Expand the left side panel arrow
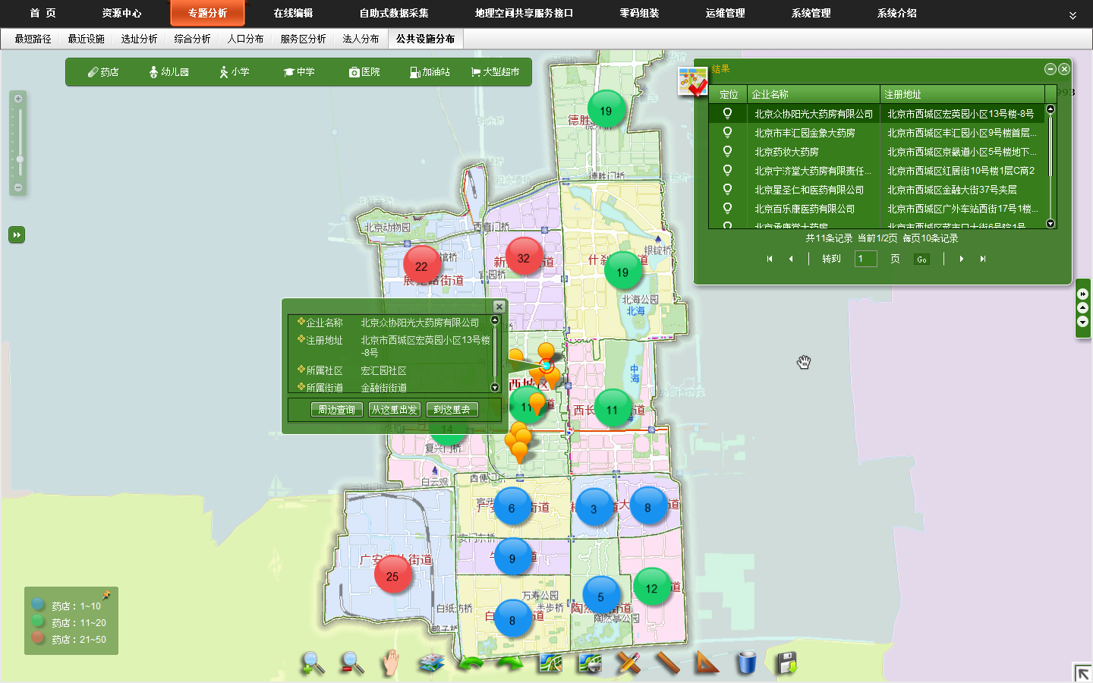 tap(17, 234)
